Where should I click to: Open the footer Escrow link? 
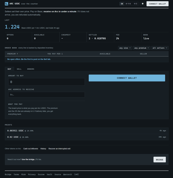pos(41,174)
